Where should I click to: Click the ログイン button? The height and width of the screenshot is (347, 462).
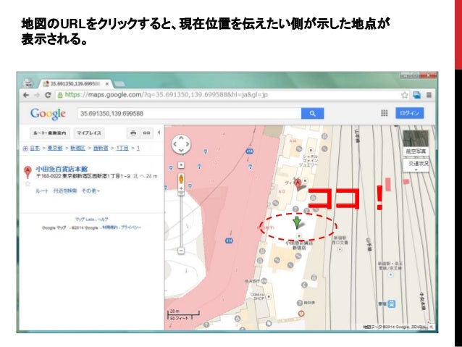(410, 113)
